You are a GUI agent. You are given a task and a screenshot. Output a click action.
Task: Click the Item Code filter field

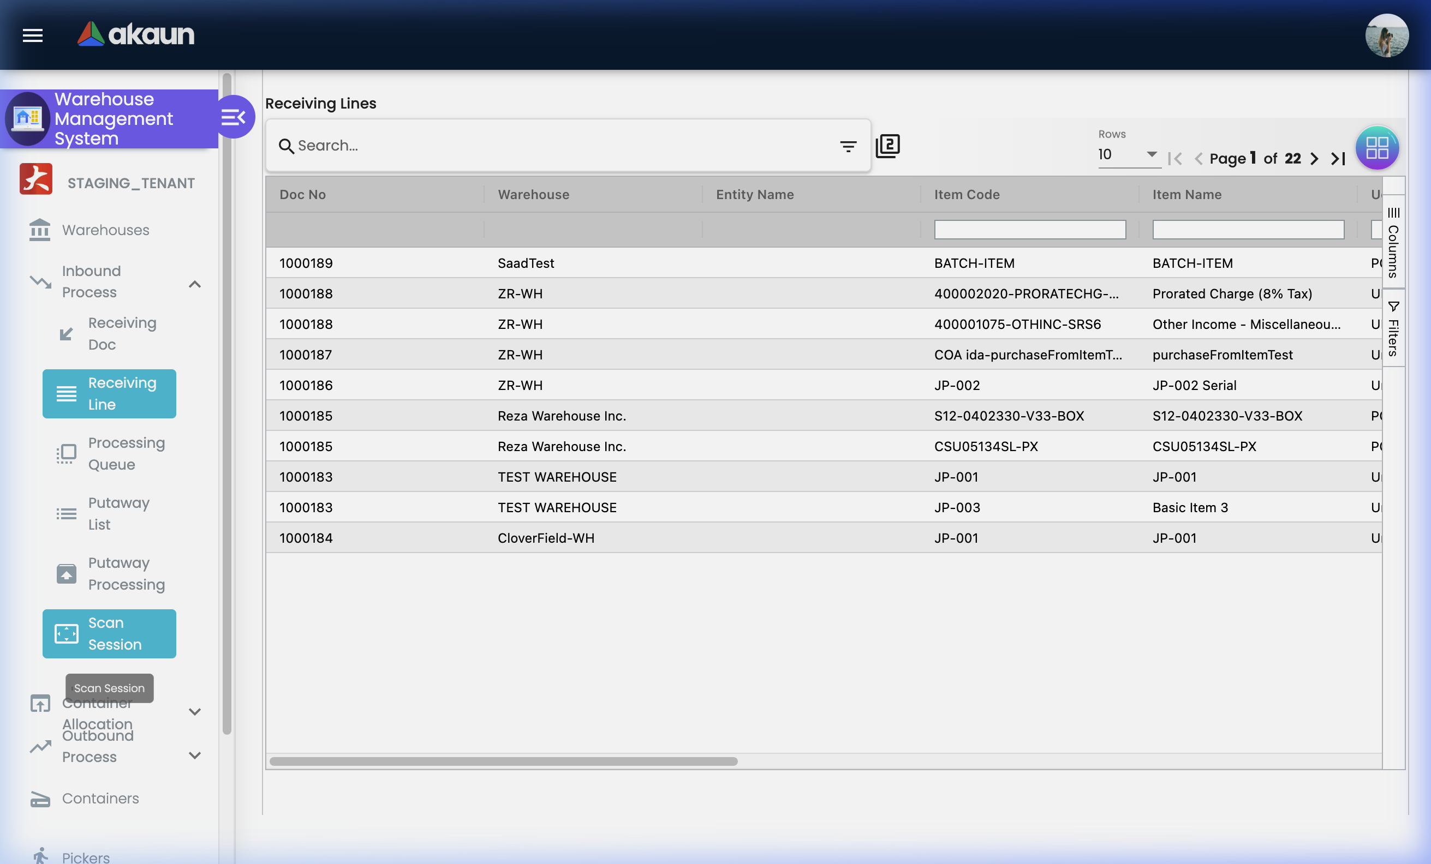1030,230
